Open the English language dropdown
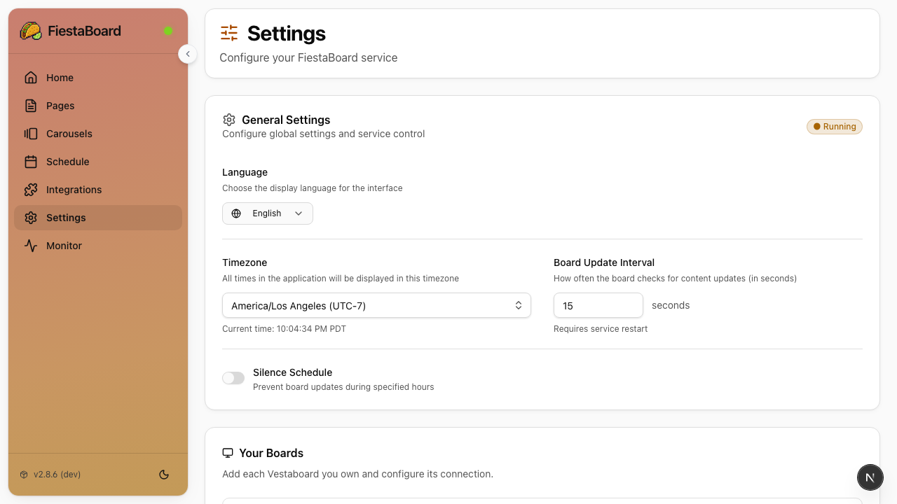The height and width of the screenshot is (504, 897). [x=267, y=213]
